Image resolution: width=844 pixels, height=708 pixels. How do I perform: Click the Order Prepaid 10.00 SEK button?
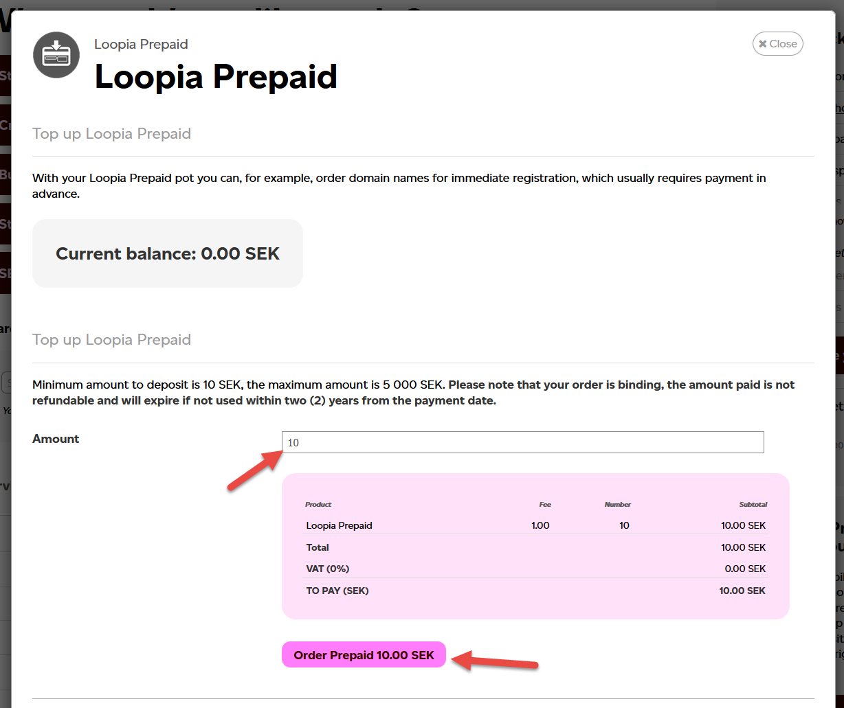point(364,655)
